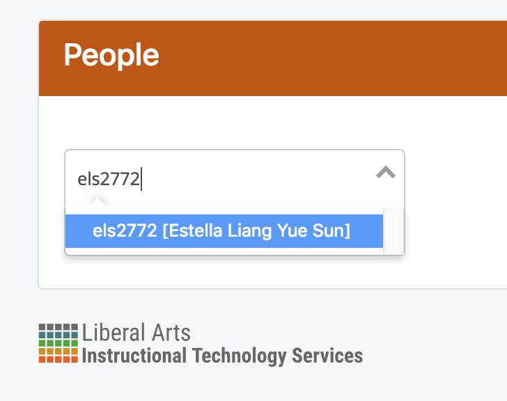Image resolution: width=507 pixels, height=401 pixels.
Task: Select els2772 [Estella Liang Yue Sun] suggestion
Action: tap(224, 231)
